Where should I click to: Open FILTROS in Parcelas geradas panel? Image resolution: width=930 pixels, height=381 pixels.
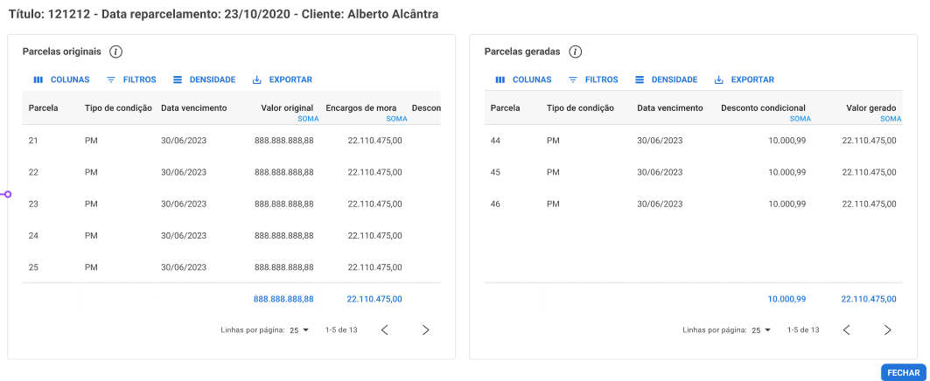593,80
